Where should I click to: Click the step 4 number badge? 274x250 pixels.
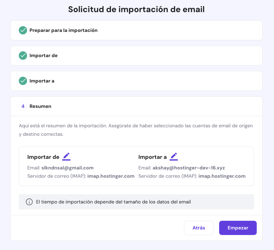(23, 106)
